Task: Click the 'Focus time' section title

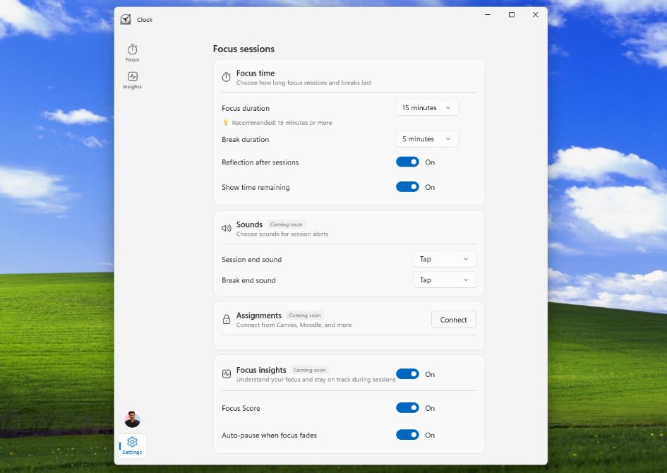Action: [x=256, y=73]
